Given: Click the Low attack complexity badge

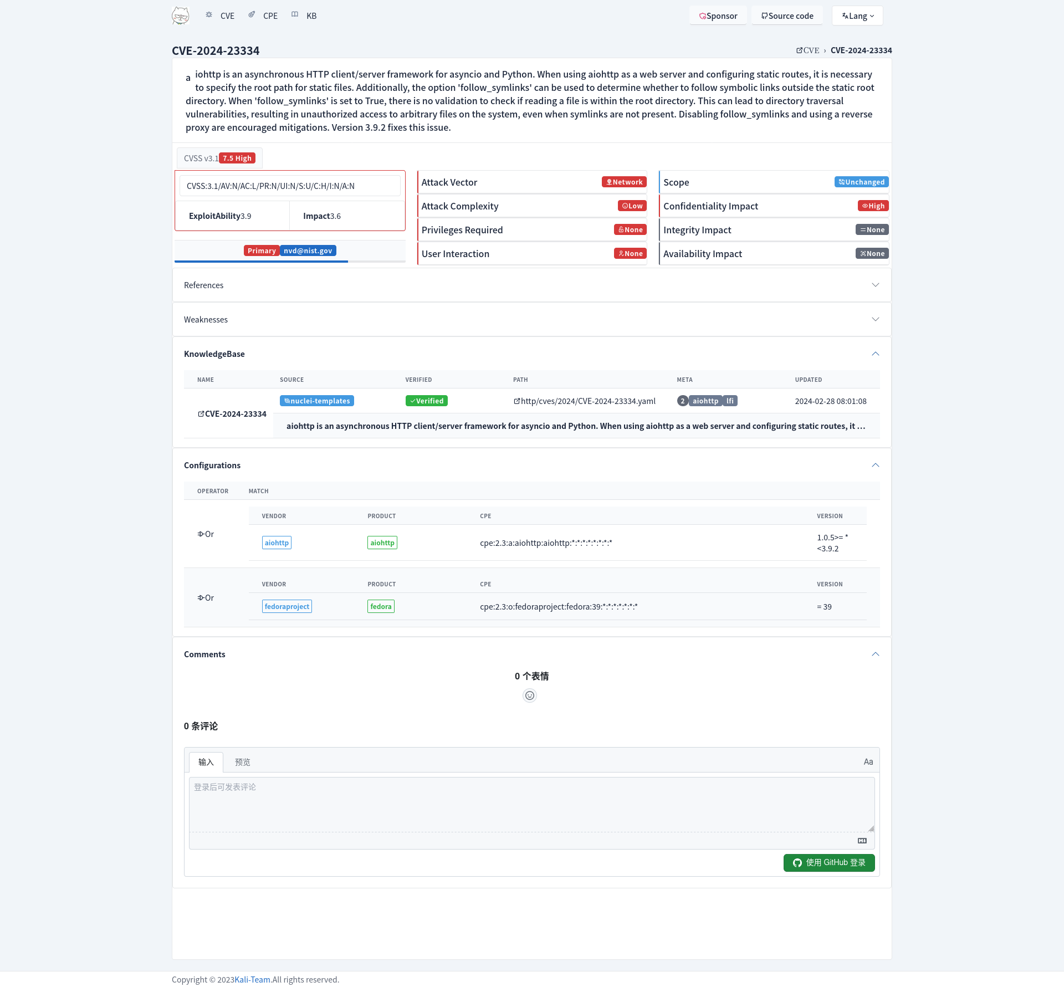Looking at the screenshot, I should [632, 206].
